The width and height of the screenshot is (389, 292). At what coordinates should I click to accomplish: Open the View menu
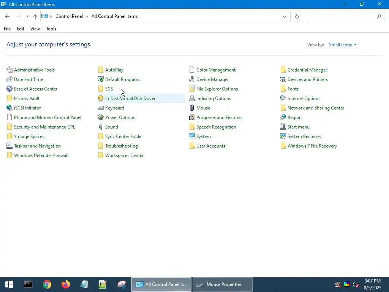tap(35, 29)
